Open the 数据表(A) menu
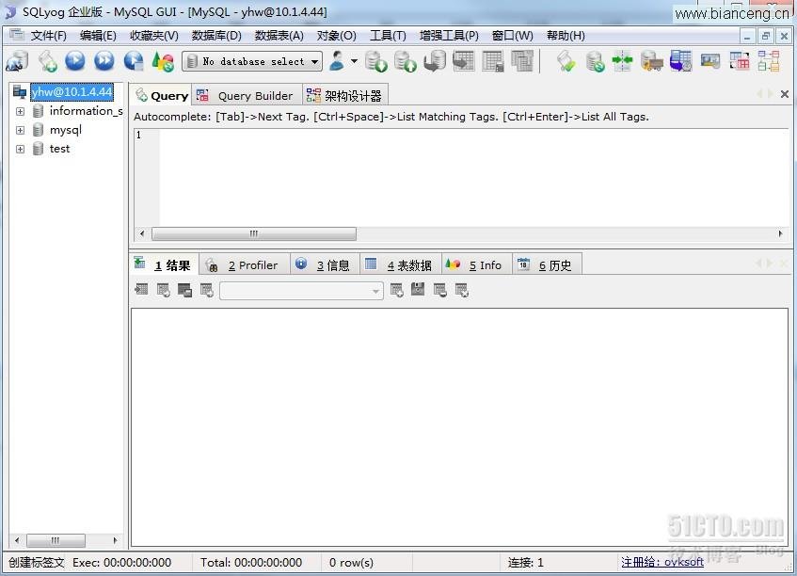Image resolution: width=797 pixels, height=576 pixels. [279, 36]
